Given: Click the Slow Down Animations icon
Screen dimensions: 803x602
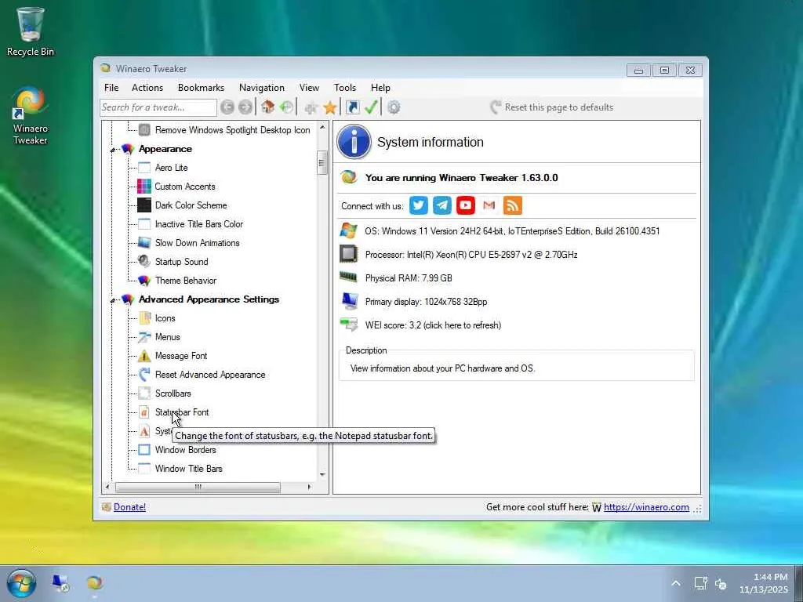Looking at the screenshot, I should (x=144, y=243).
